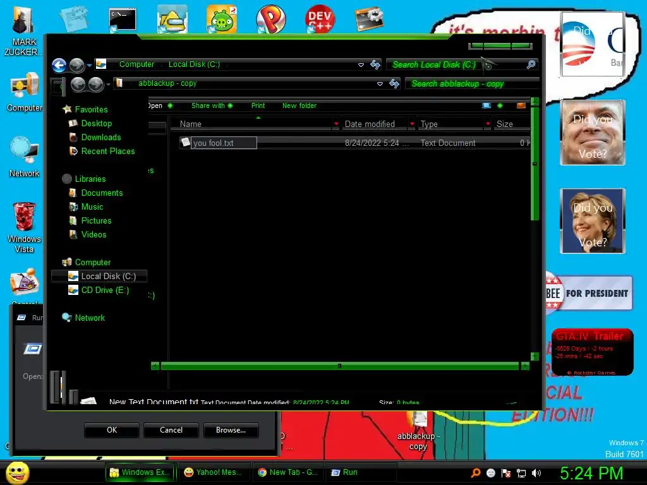Open the Type column filter dropdown arrow
The width and height of the screenshot is (647, 485).
pyautogui.click(x=488, y=124)
